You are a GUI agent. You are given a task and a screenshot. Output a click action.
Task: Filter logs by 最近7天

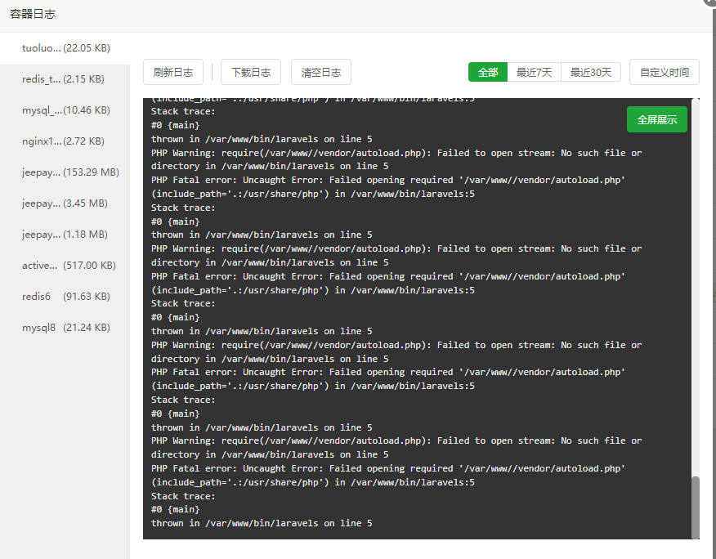[534, 72]
